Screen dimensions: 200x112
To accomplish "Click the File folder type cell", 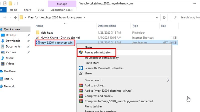I will (138, 33).
